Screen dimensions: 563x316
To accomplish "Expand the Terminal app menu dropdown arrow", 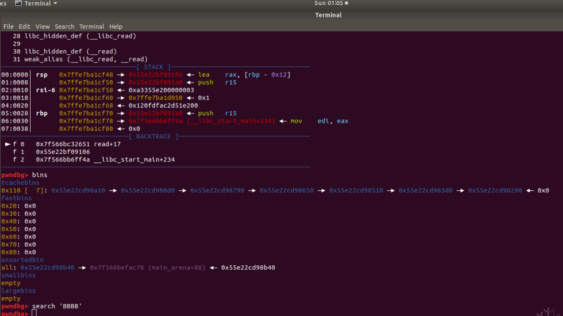I will pos(55,3).
